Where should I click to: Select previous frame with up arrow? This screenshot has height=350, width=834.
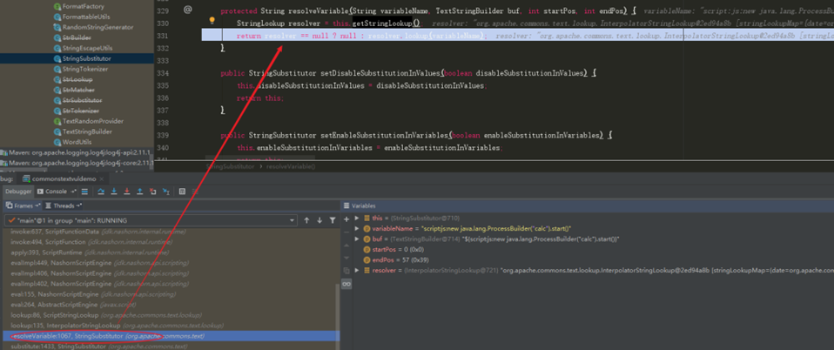coord(306,220)
